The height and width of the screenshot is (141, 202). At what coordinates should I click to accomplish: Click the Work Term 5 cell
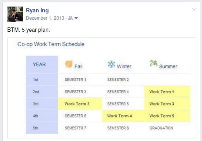click(x=167, y=116)
